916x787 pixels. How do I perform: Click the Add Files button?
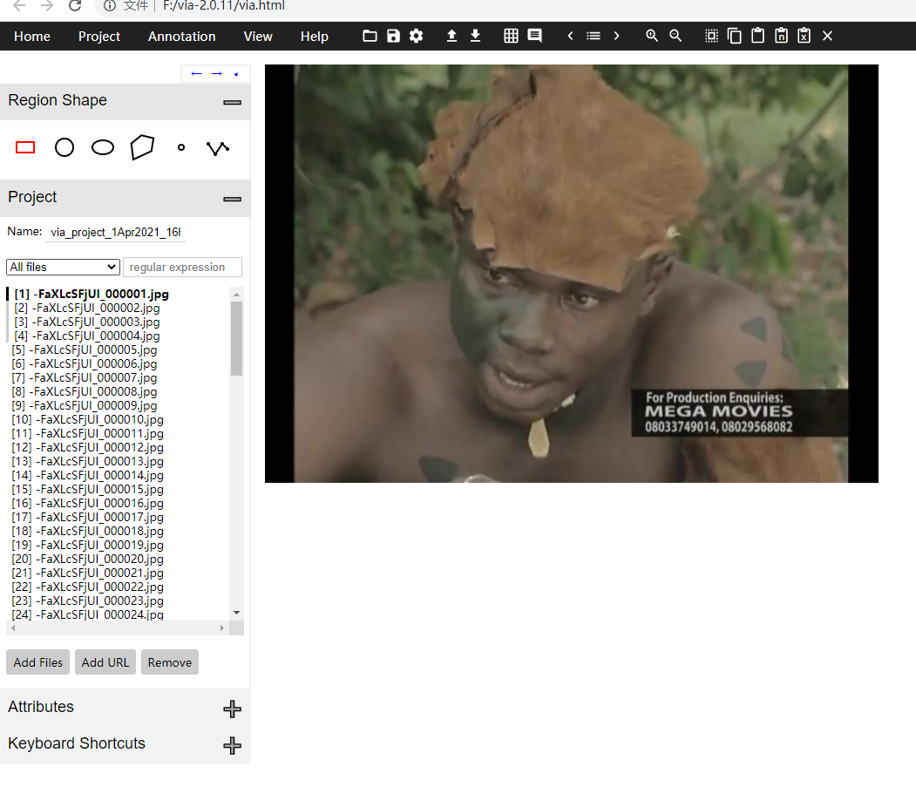click(x=38, y=662)
